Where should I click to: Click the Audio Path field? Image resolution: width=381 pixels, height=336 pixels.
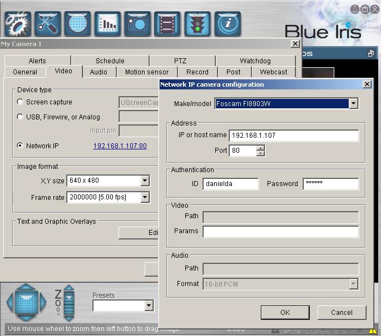coord(281,269)
